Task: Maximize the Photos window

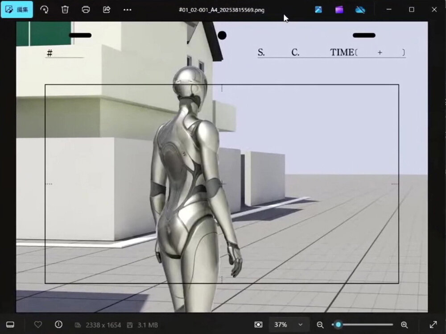Action: coord(411,9)
